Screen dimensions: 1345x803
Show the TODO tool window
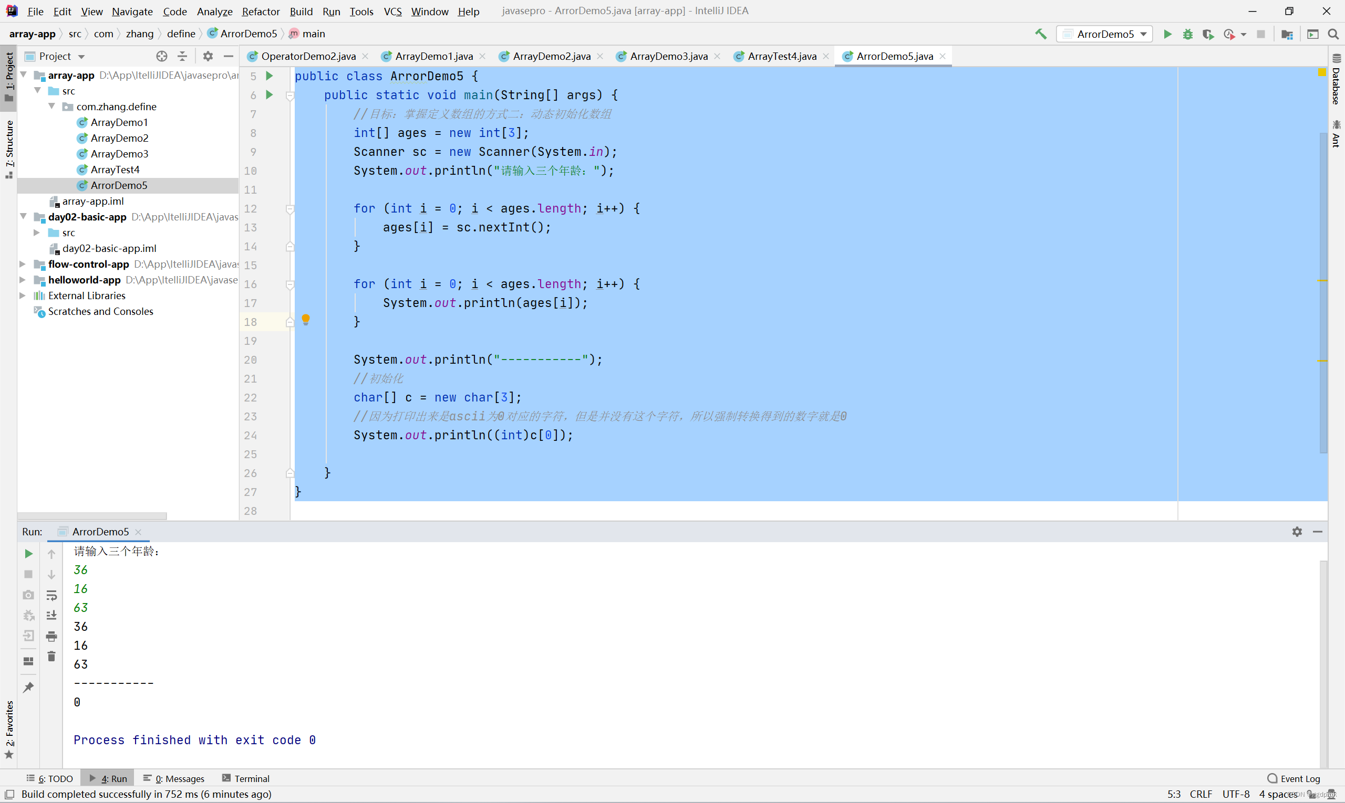[50, 779]
